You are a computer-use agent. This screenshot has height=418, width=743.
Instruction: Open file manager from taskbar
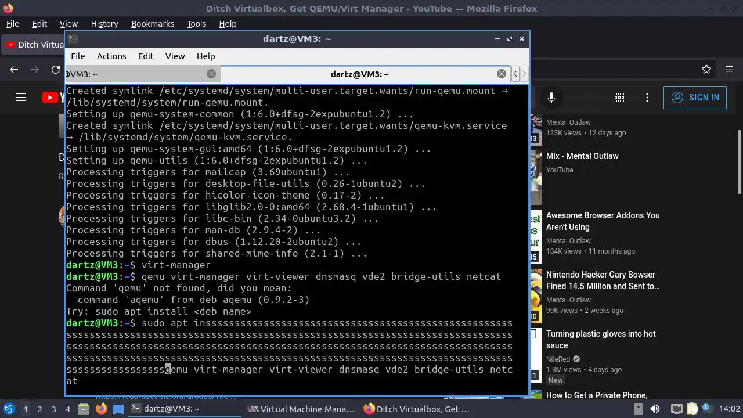[x=84, y=409]
